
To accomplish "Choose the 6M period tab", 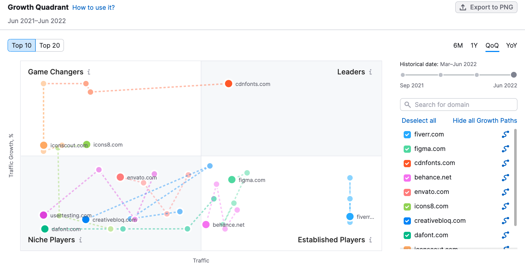I will click(458, 45).
